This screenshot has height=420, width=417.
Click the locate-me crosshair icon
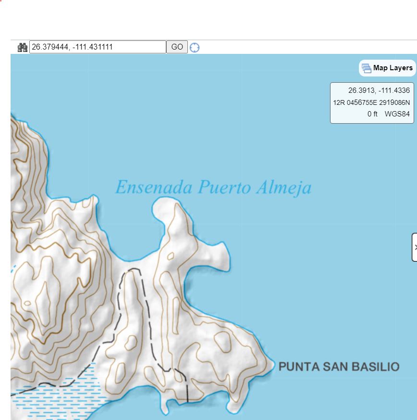[195, 48]
